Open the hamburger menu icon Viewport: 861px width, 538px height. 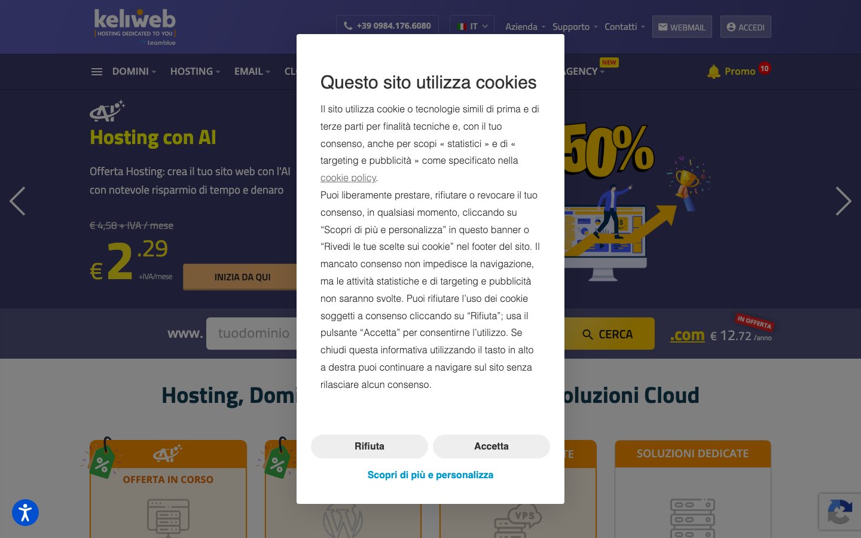click(x=97, y=72)
